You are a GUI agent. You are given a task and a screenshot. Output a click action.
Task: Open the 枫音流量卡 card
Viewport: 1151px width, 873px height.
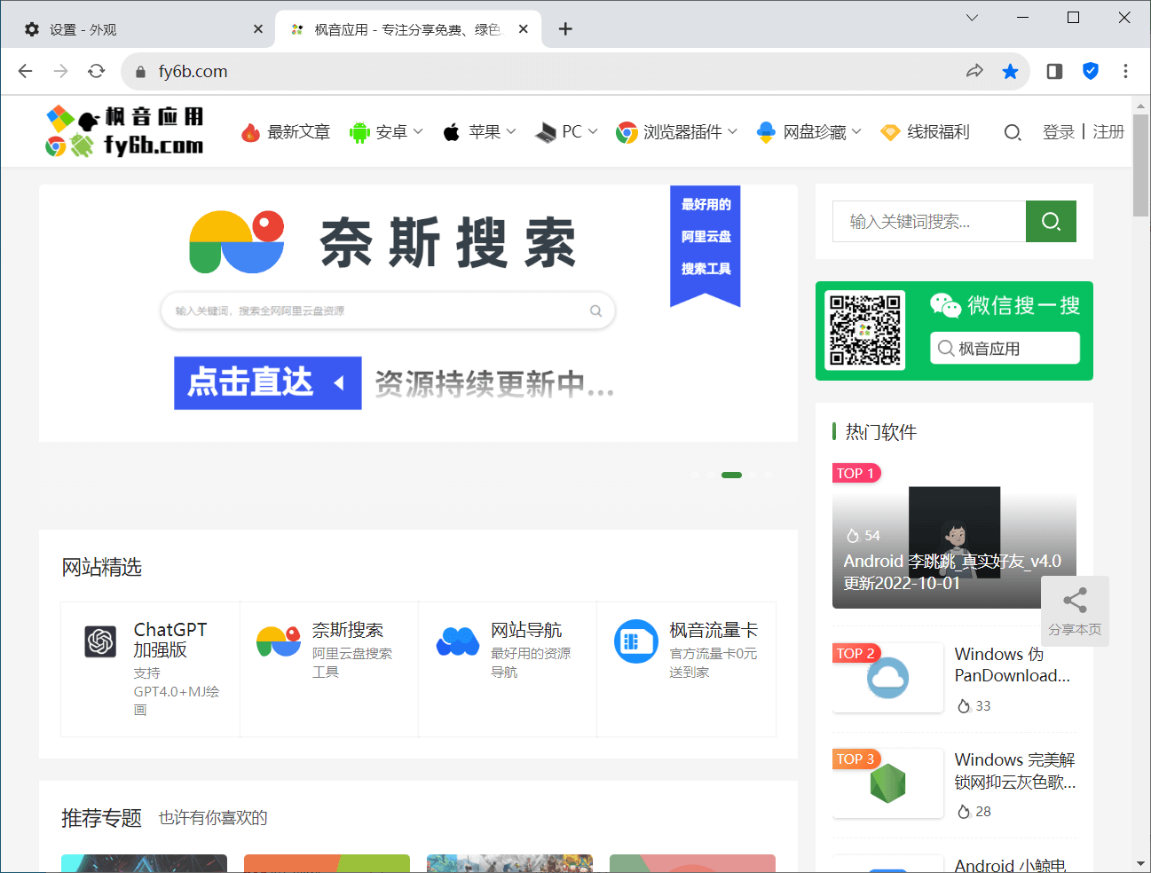686,669
